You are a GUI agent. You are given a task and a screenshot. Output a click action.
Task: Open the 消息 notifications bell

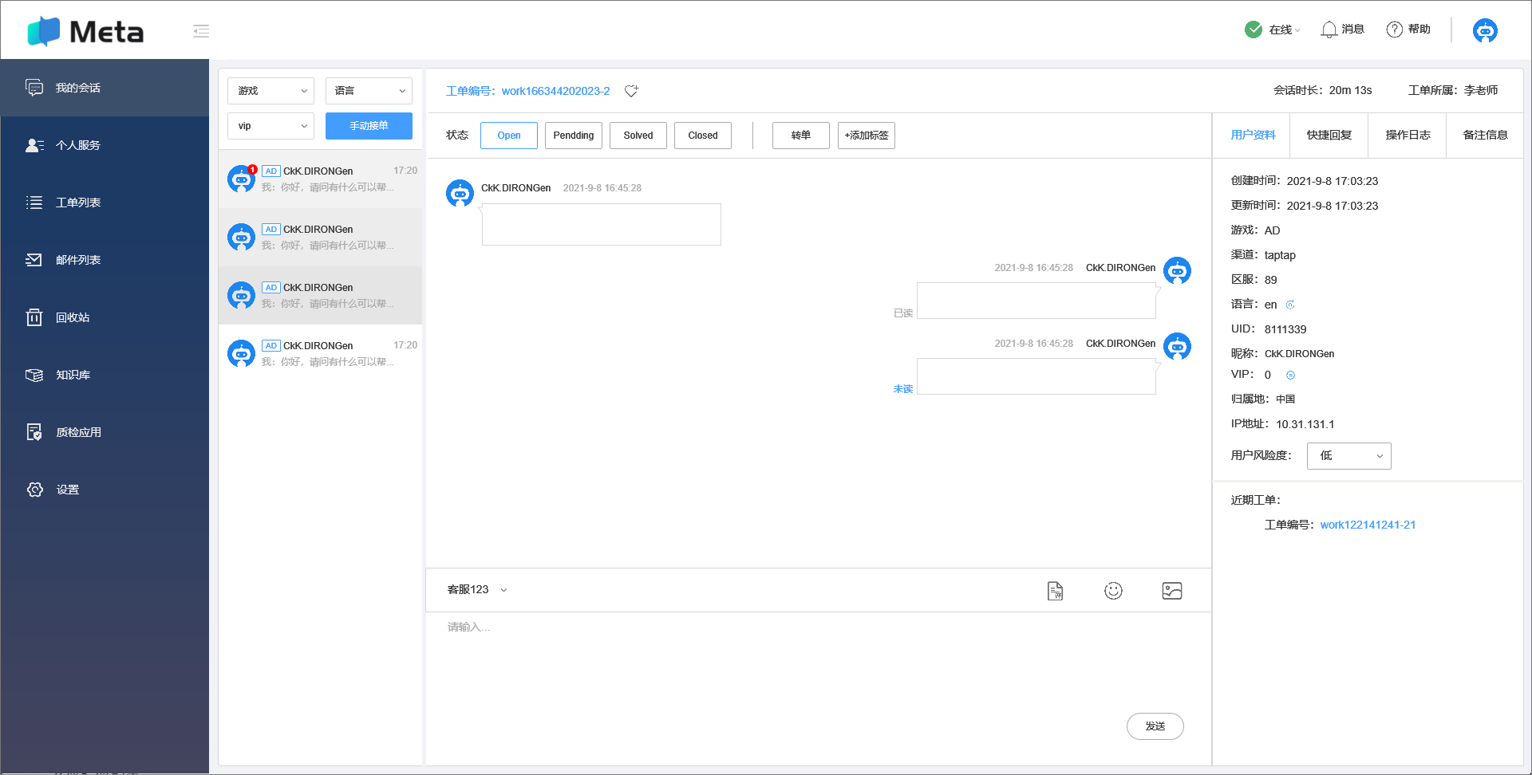click(1329, 30)
